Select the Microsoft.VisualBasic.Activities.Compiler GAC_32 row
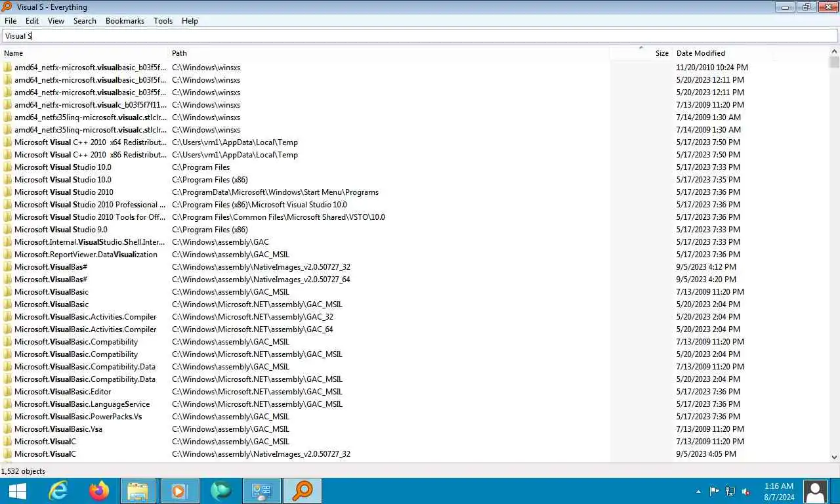 (415, 317)
